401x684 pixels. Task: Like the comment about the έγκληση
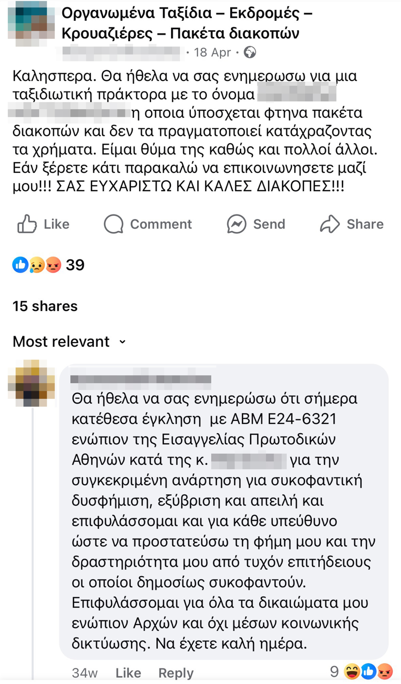click(128, 673)
